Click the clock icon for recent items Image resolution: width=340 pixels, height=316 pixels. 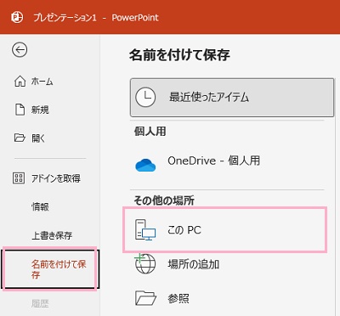coord(145,97)
